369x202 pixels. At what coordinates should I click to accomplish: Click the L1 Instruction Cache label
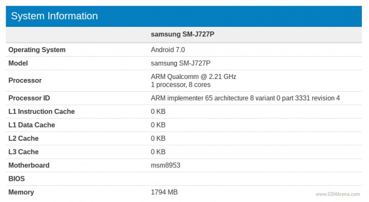[42, 111]
